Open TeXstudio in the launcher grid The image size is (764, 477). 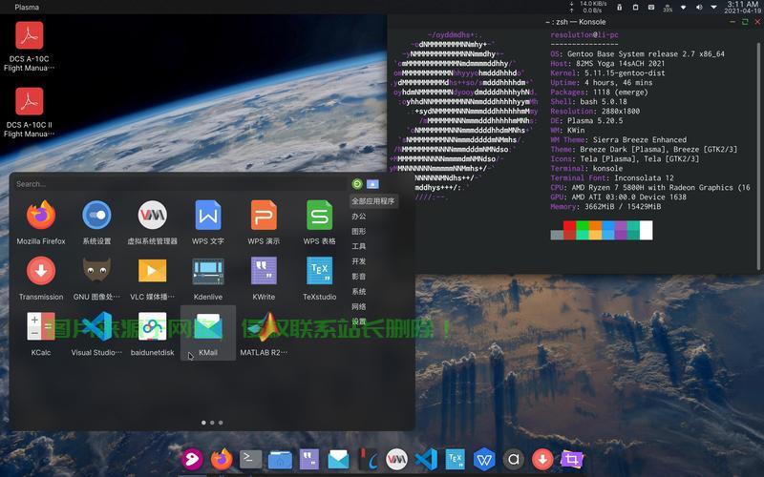[319, 272]
